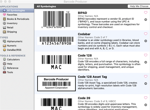Image resolution: width=150 pixels, height=110 pixels.
Task: Click the Codabar barcode thumbnail
Action: [56, 41]
